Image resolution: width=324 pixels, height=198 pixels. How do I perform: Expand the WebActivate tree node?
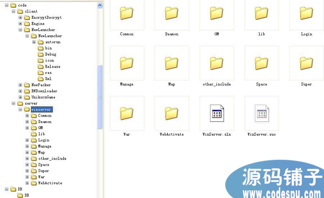click(x=27, y=183)
